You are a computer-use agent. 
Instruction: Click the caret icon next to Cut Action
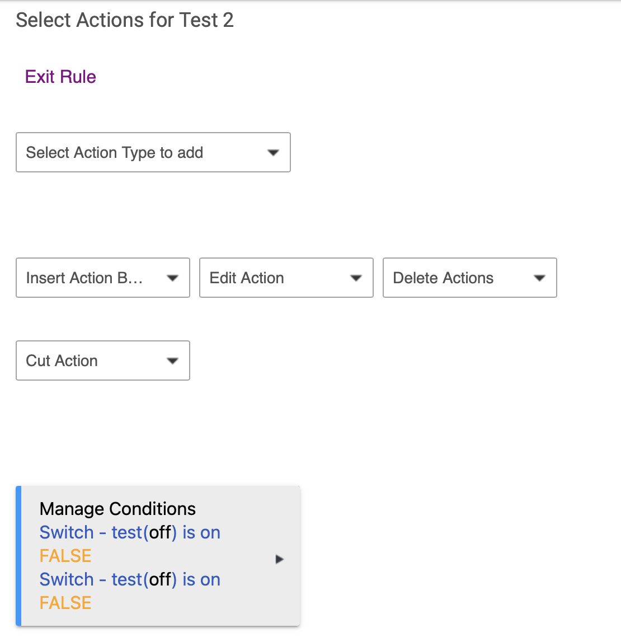click(x=173, y=360)
